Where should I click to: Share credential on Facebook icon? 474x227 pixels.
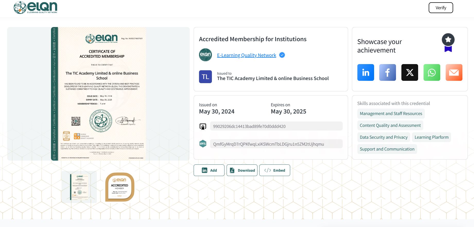[x=387, y=73]
